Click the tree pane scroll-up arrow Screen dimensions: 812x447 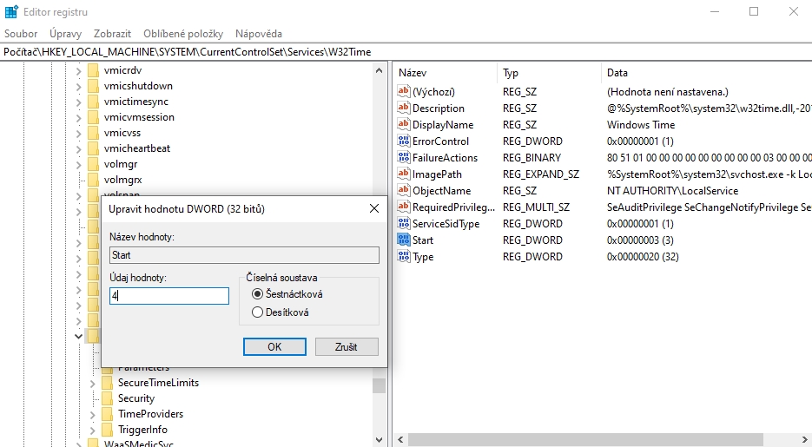point(379,71)
